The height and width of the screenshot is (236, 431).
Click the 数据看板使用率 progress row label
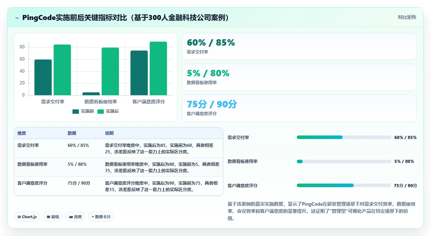243,161
